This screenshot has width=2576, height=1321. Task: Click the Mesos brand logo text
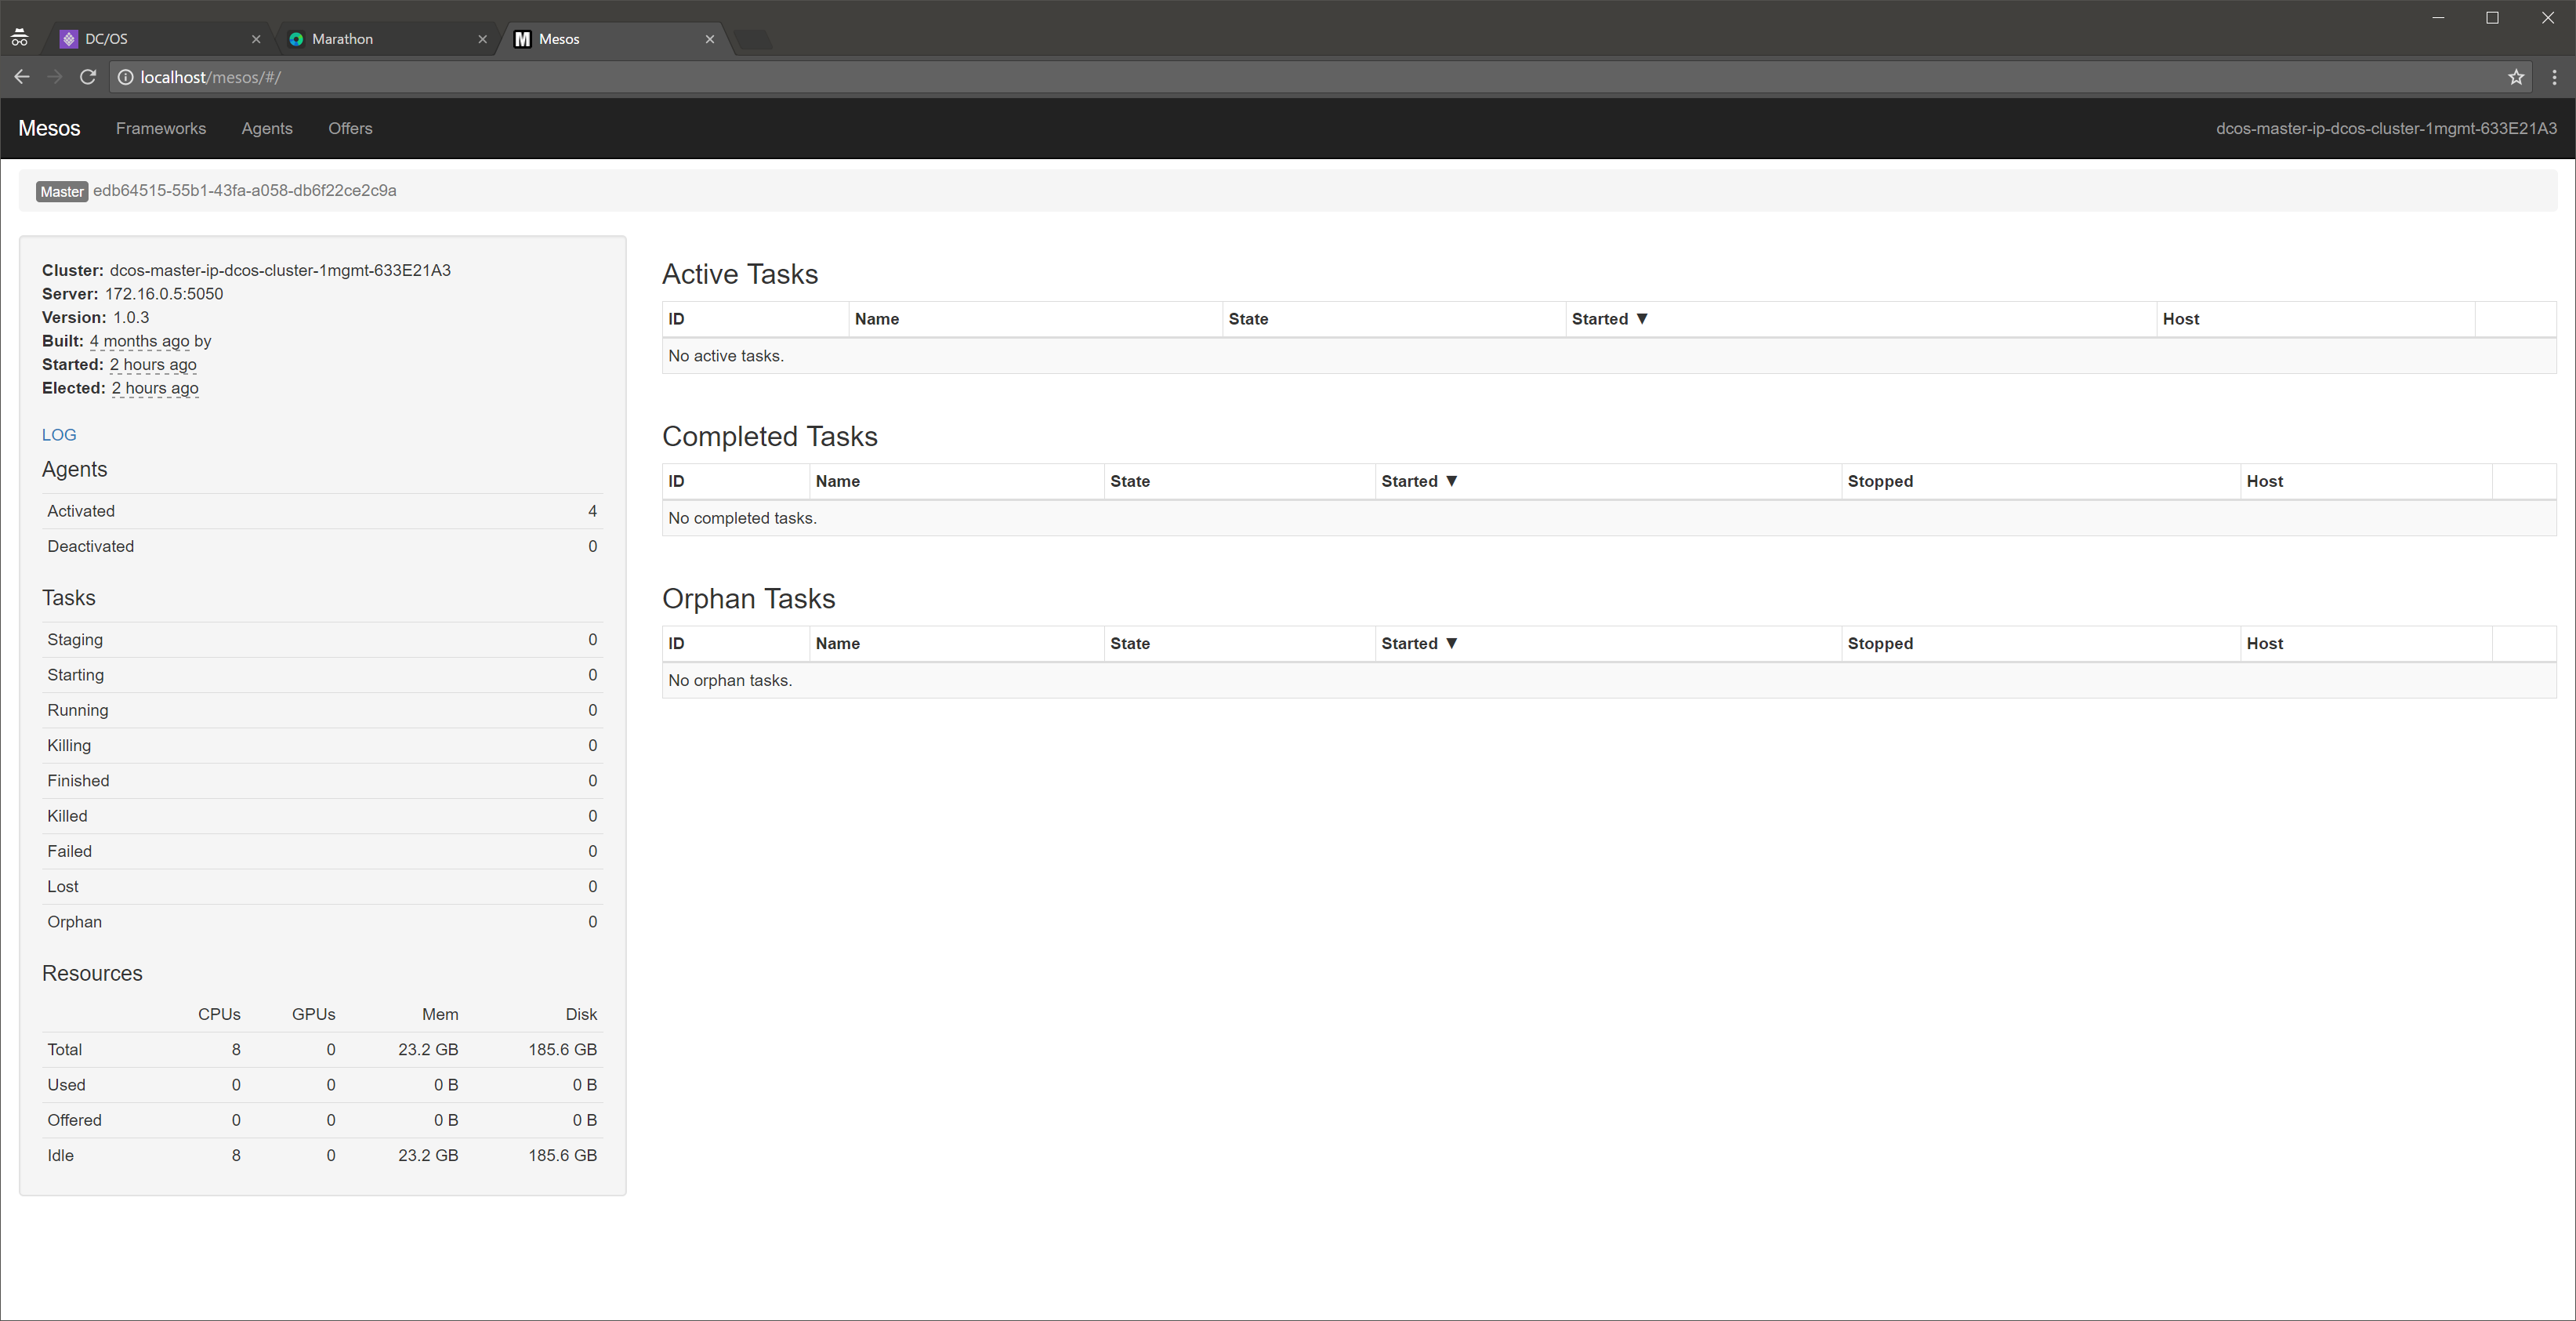pyautogui.click(x=49, y=128)
